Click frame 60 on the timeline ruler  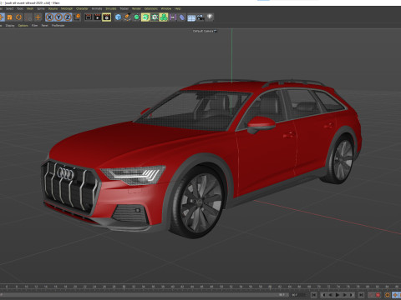(270, 287)
